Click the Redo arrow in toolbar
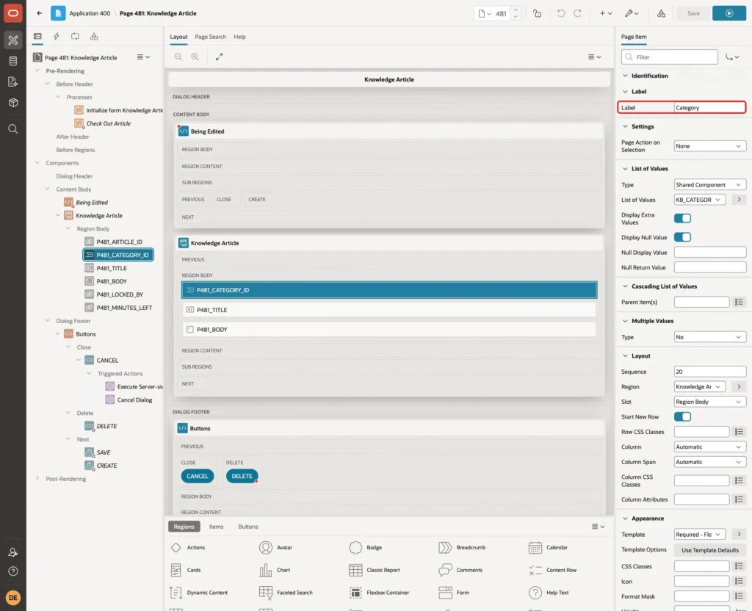Viewport: 752px width, 611px height. 577,13
